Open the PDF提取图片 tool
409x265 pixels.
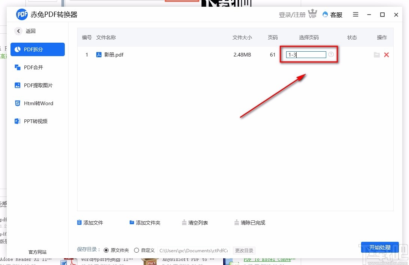click(x=37, y=85)
